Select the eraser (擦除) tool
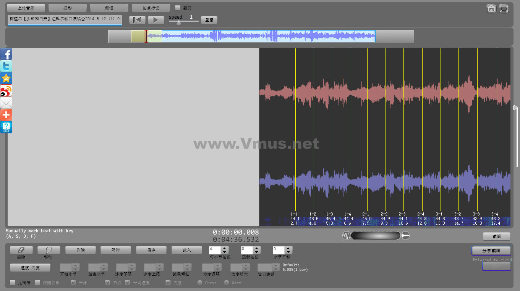Viewport: 520px width, 291px height. tap(21, 250)
